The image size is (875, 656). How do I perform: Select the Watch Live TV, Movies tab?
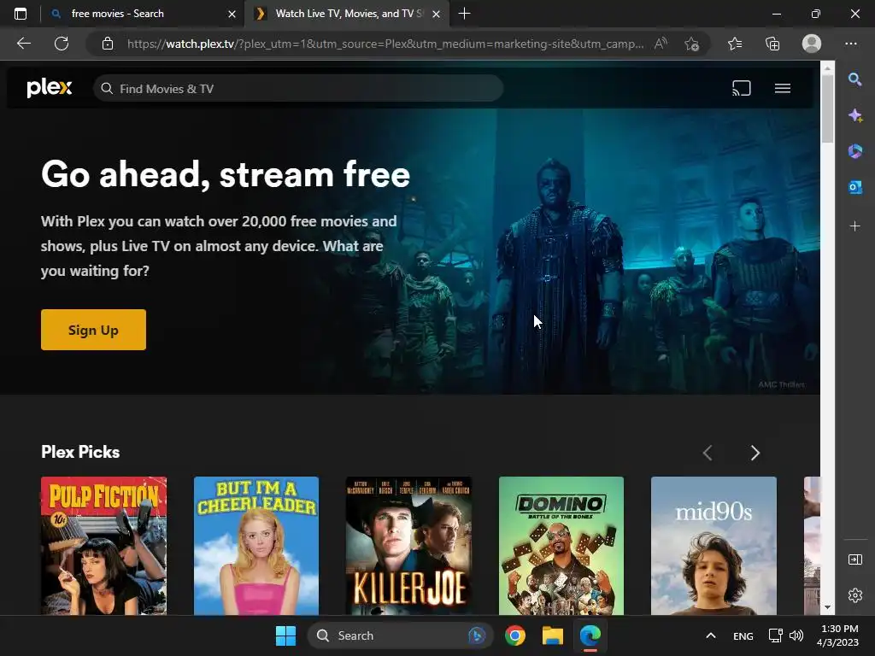pyautogui.click(x=349, y=14)
